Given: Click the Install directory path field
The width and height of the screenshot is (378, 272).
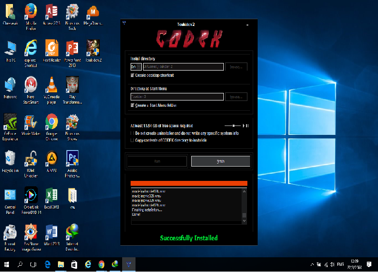Looking at the screenshot, I should (183, 67).
